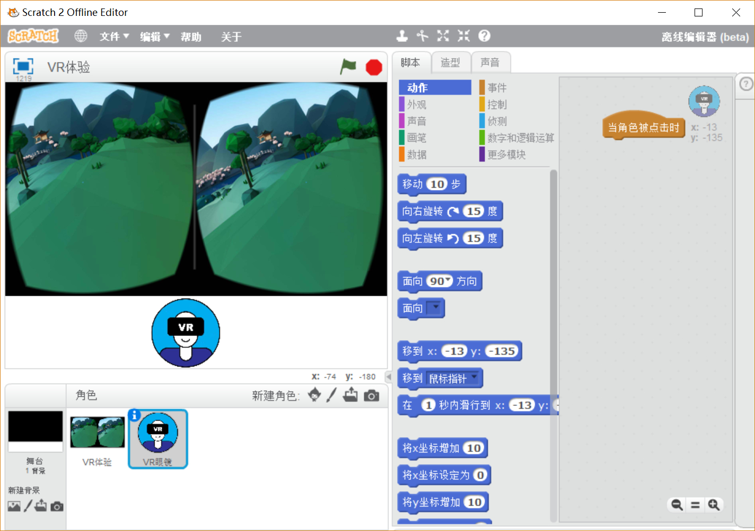Screen dimensions: 755x531
Task: Click the degrees field in 向左旋转 block
Action: pyautogui.click(x=474, y=238)
